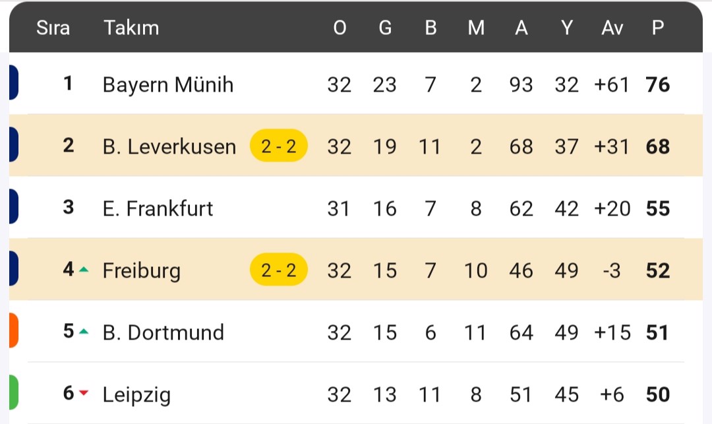
Task: Open the 2 - 2 score badge for Freiburg
Action: tap(279, 270)
